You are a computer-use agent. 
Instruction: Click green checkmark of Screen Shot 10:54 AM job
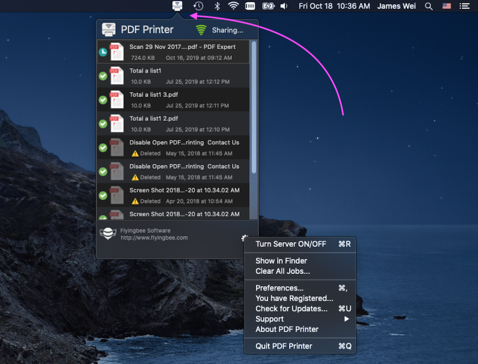point(103,196)
